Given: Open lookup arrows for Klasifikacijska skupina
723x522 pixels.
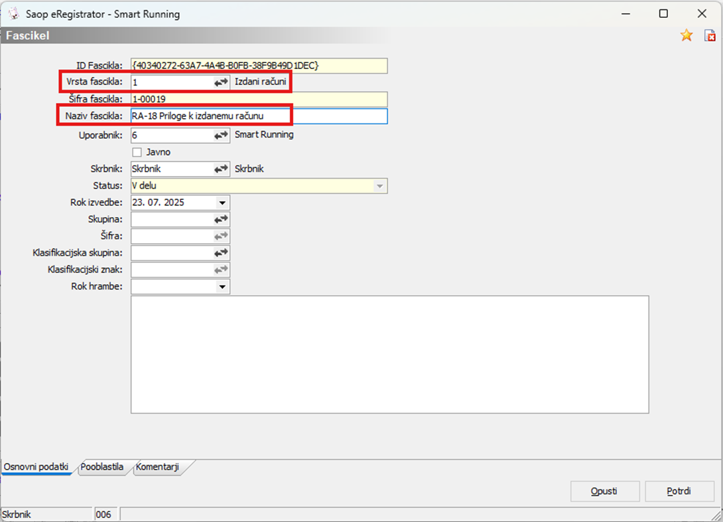Looking at the screenshot, I should pos(222,253).
